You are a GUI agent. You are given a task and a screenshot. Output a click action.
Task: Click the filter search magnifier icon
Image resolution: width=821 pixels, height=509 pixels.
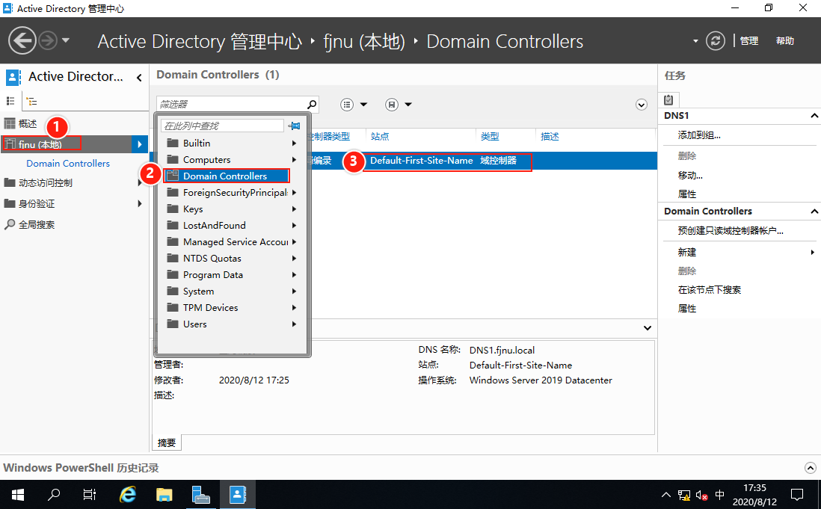[x=312, y=104]
